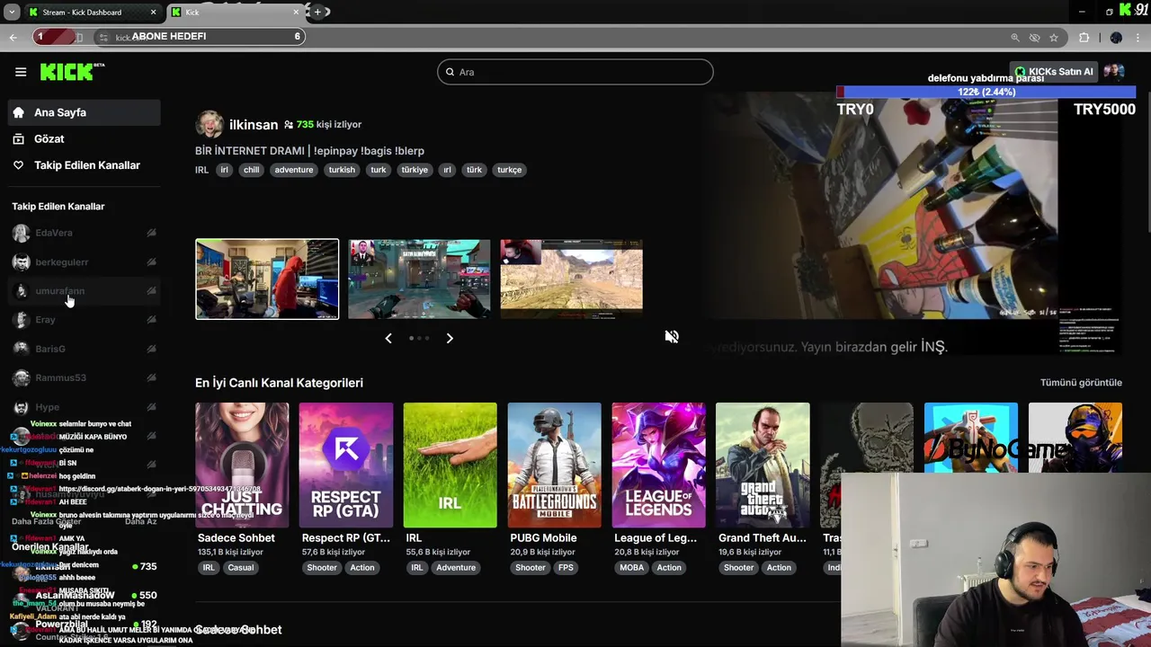This screenshot has height=647, width=1151.
Task: Close the Stream - Kick Dashboard tab
Action: [x=153, y=13]
